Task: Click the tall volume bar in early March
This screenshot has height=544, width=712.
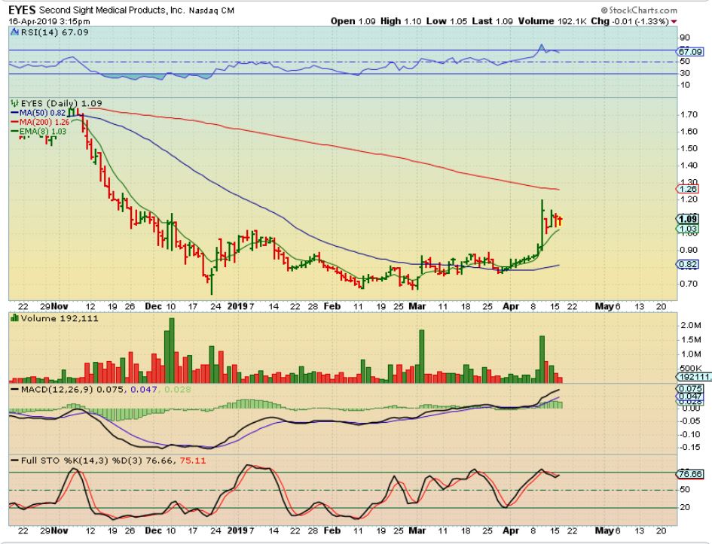Action: tap(421, 357)
